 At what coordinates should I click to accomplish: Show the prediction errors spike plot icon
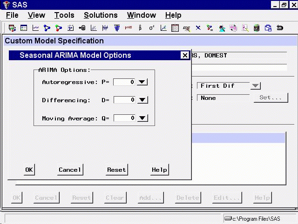(105, 28)
